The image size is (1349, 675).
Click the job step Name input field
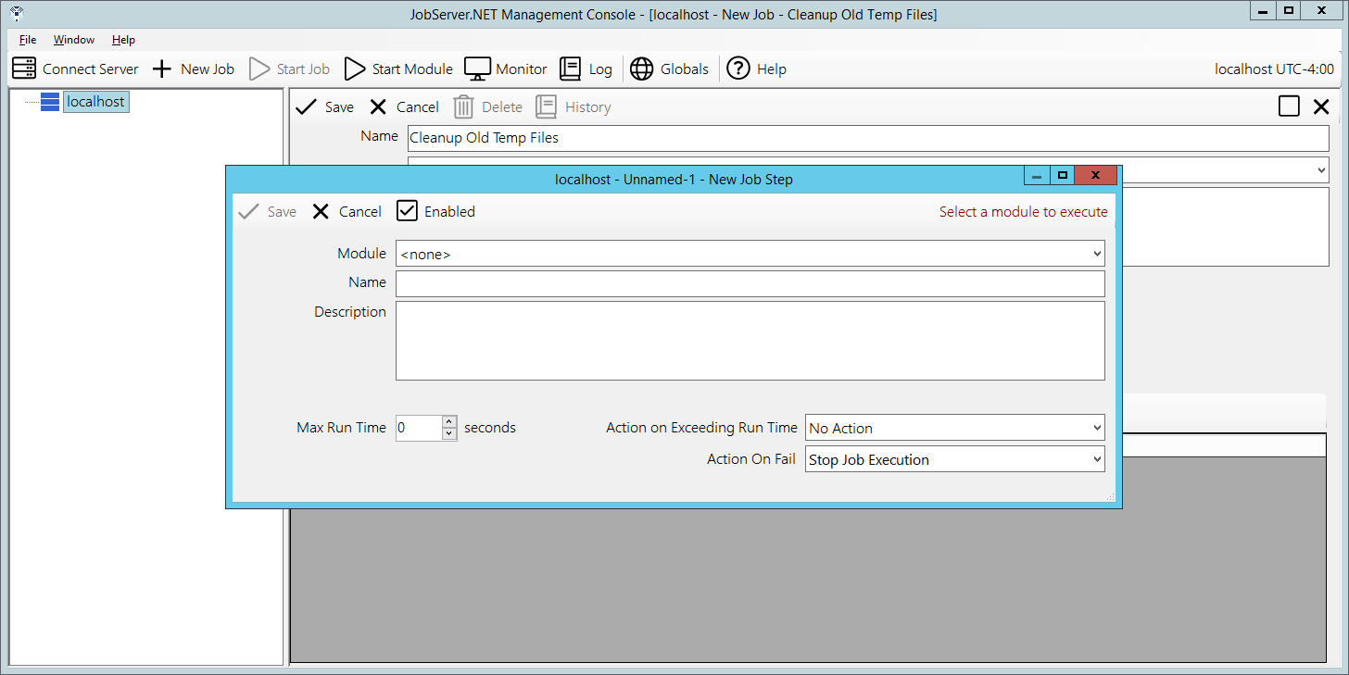(x=750, y=283)
